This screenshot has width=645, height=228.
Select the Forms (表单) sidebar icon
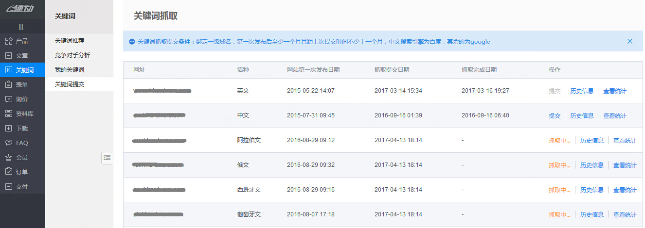[9, 85]
